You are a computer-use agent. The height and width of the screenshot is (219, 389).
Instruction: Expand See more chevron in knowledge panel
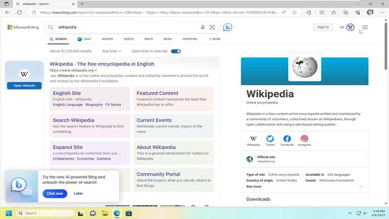361,186
